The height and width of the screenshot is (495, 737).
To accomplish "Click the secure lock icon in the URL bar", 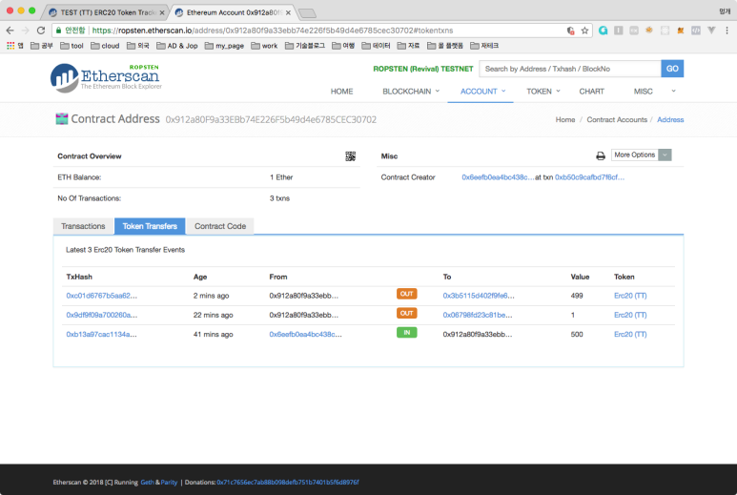I will pos(59,31).
